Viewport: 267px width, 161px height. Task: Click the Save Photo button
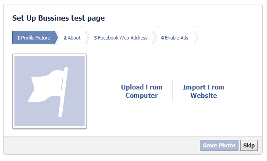tap(219, 146)
